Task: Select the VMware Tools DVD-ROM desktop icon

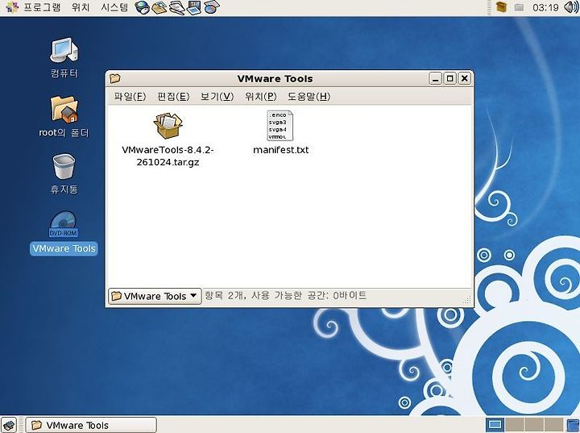Action: tap(64, 224)
